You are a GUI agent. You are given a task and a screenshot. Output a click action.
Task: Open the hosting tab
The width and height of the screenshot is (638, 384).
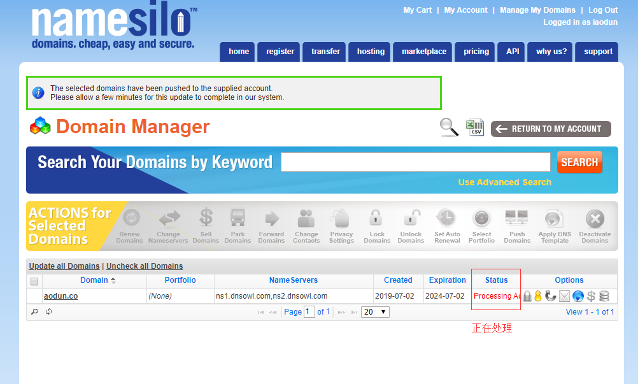tap(370, 52)
